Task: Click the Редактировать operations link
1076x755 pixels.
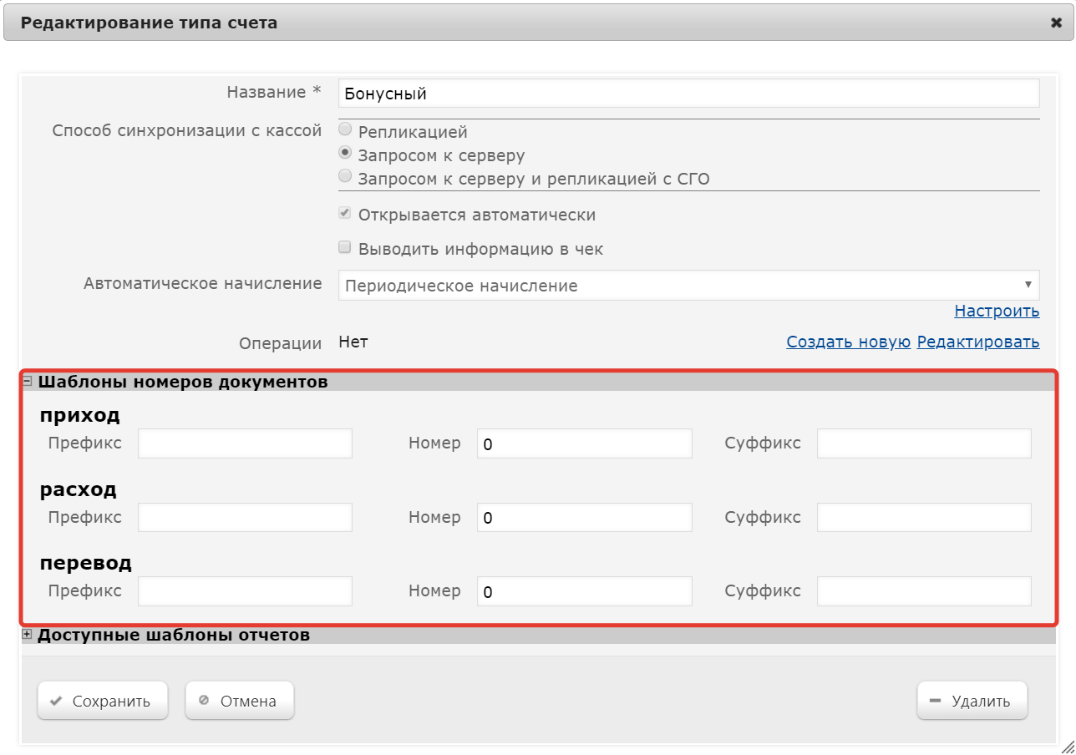Action: click(x=978, y=342)
